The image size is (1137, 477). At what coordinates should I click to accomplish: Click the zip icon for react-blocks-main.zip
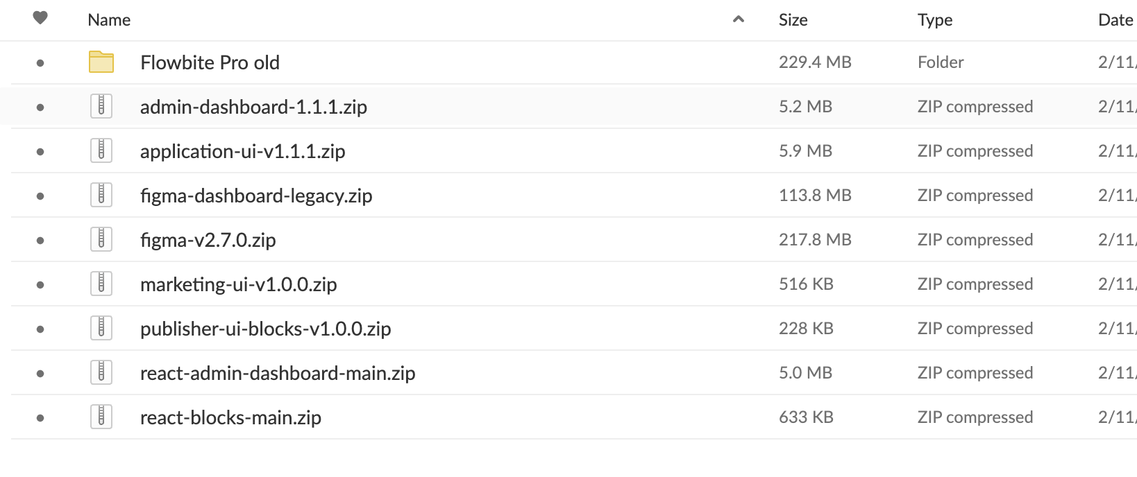point(101,417)
